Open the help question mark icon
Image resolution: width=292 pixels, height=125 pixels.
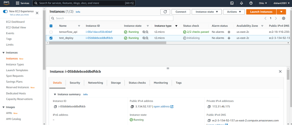pyautogui.click(x=251, y=3)
